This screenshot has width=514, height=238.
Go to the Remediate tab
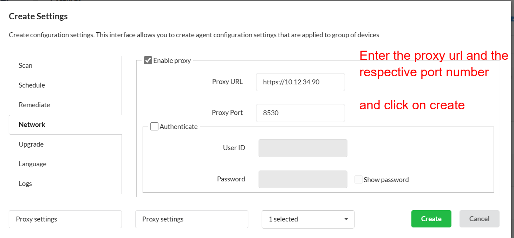pyautogui.click(x=34, y=105)
